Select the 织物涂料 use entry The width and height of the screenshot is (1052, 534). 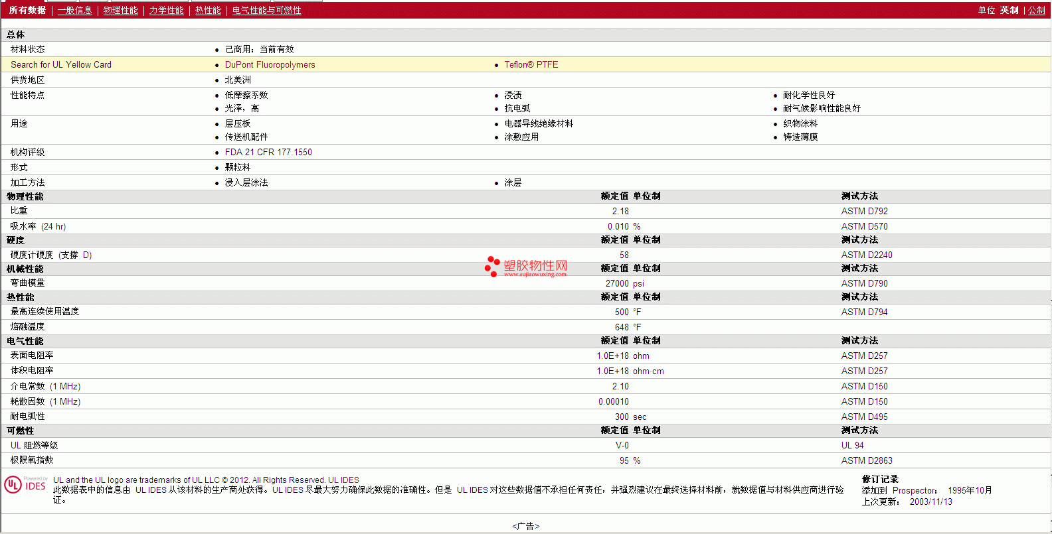point(800,124)
